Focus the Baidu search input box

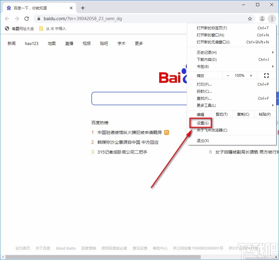[x=139, y=98]
